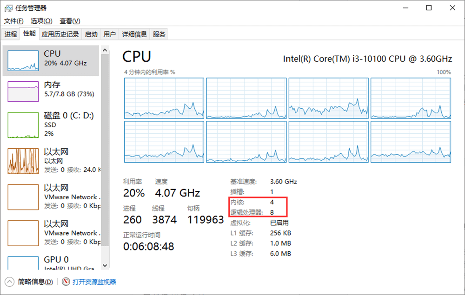Switch to the 详细信息 tab
Image resolution: width=465 pixels, height=295 pixels.
click(134, 34)
